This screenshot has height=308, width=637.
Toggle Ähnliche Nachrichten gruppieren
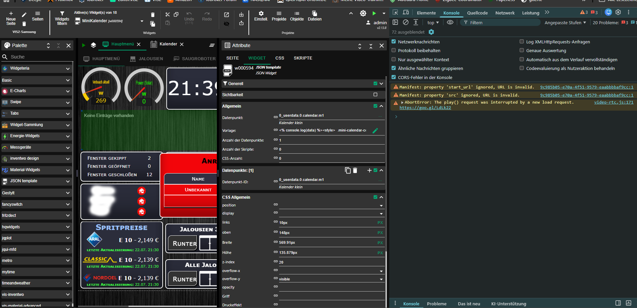[x=394, y=68]
